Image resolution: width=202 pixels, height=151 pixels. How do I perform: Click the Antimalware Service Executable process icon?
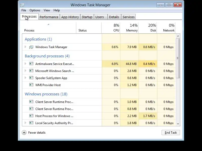tap(31, 64)
